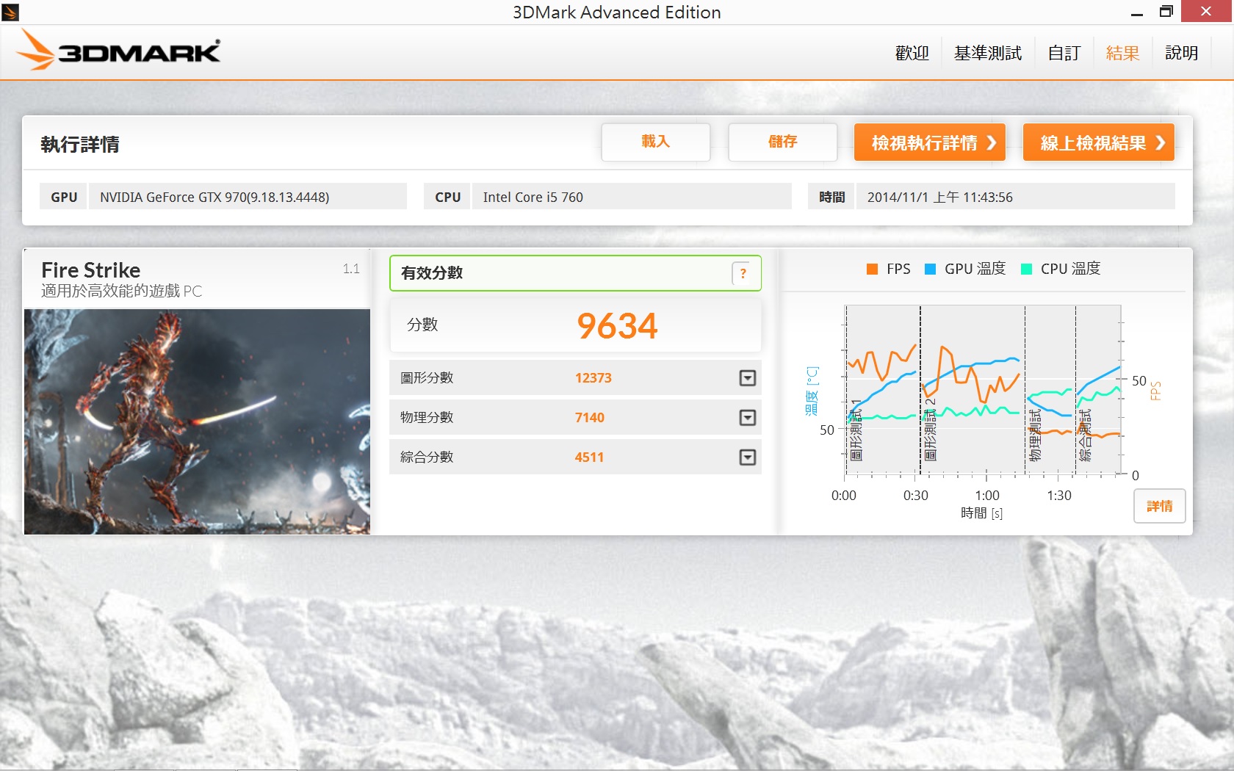Screen dimensions: 1234x771
Task: Close the 3DMark window
Action: (x=1206, y=12)
